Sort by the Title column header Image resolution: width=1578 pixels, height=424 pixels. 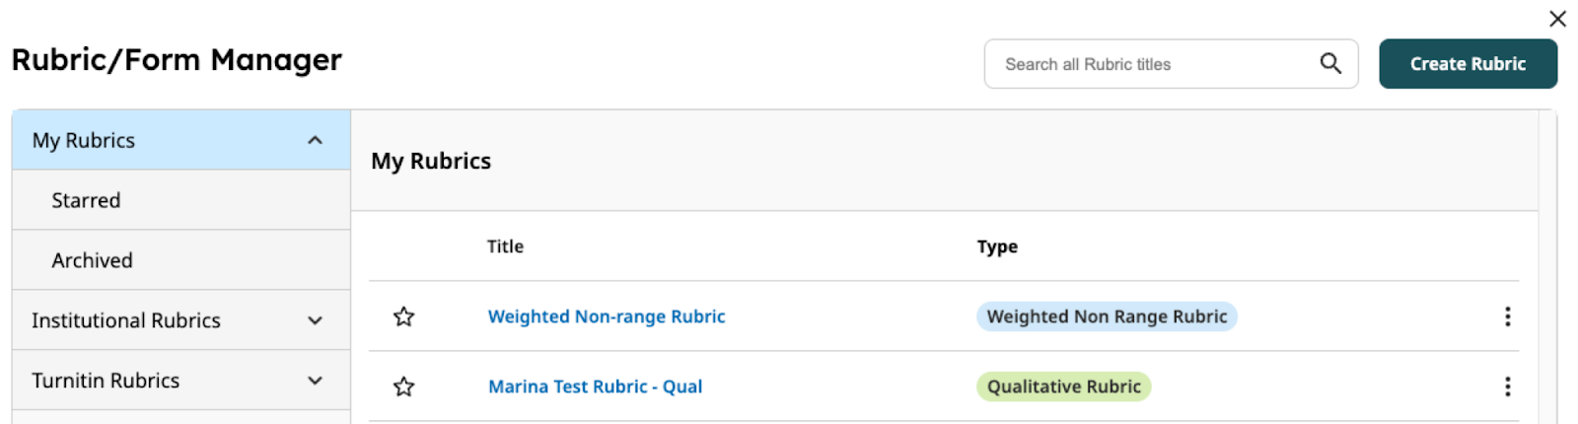505,247
